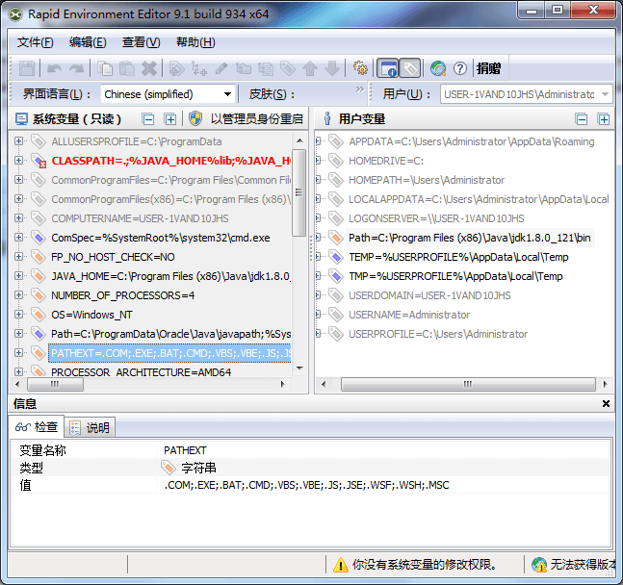
Task: Click the Copy icon in toolbar
Action: (105, 68)
